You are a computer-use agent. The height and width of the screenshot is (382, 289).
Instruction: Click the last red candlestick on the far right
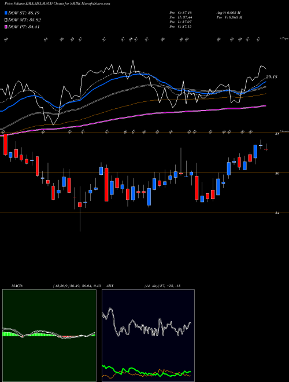266,149
